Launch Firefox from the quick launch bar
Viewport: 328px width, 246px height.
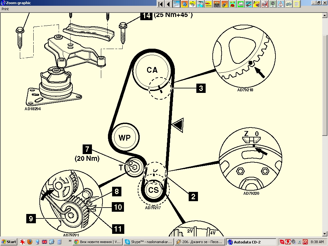pos(30,242)
